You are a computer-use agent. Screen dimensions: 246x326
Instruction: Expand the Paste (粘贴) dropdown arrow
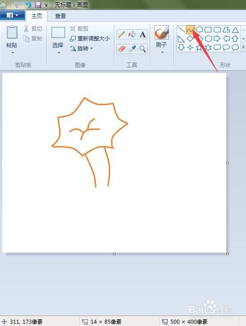(13, 53)
